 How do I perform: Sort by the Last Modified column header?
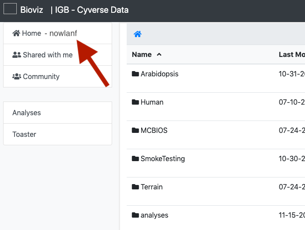(291, 54)
